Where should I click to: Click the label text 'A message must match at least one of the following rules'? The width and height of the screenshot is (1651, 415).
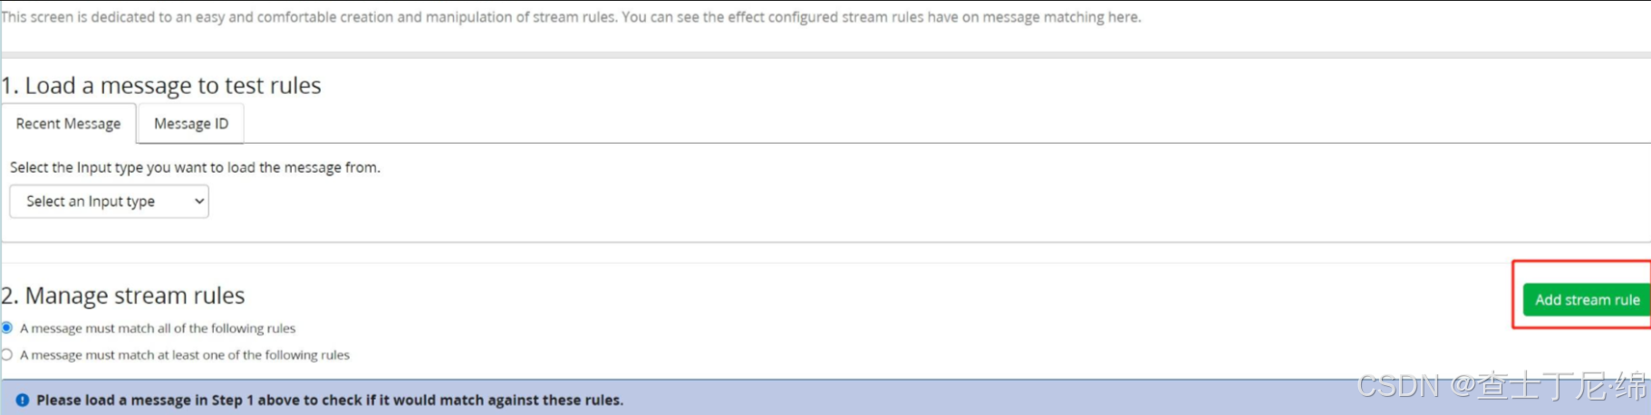point(185,355)
